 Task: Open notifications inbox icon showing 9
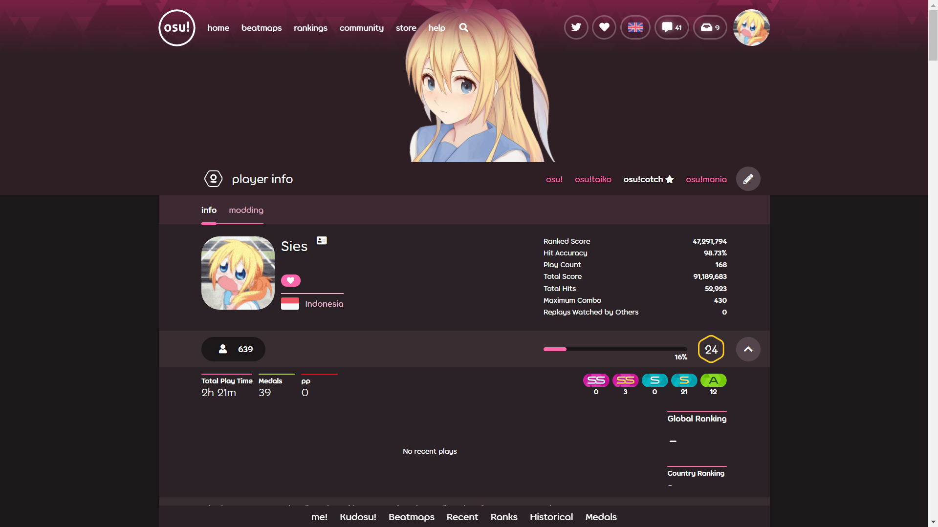[710, 27]
